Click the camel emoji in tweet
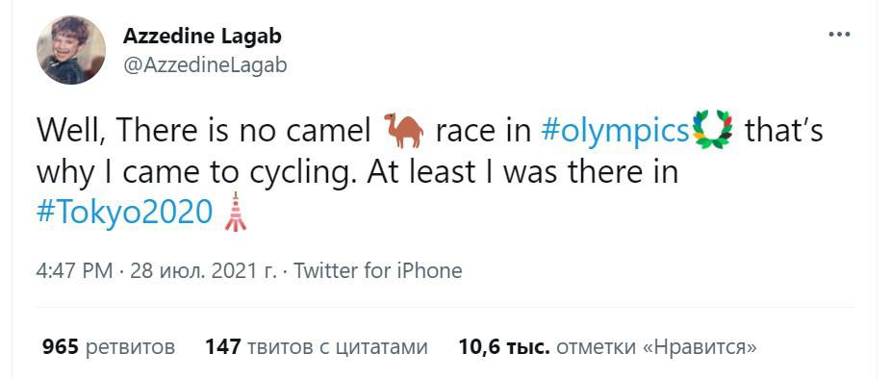The width and height of the screenshot is (891, 379). (403, 130)
